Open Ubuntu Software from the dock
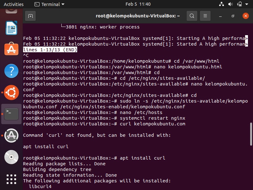253x190 pixels. (11, 49)
